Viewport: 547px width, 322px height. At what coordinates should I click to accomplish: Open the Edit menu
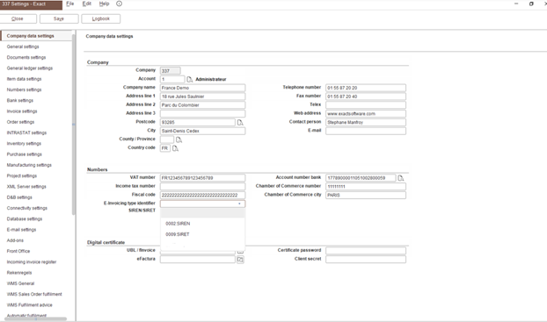pyautogui.click(x=86, y=4)
